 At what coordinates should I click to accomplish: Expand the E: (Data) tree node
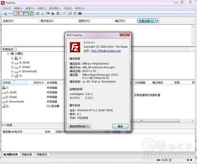(x=12, y=67)
